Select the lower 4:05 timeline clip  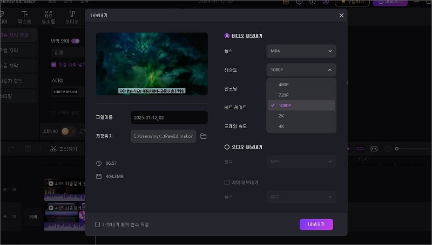coord(64,216)
